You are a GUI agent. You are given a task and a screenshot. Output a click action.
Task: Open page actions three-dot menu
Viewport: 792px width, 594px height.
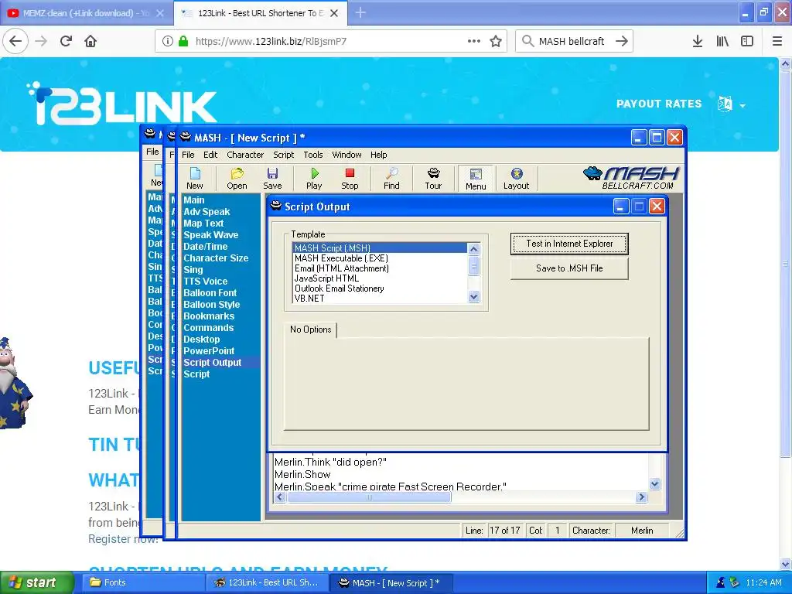474,41
